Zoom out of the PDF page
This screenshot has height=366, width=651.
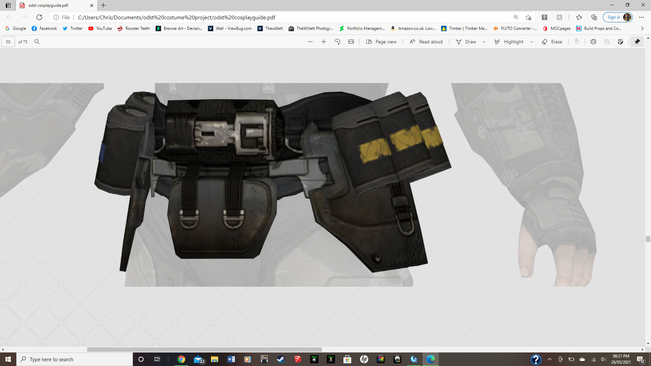(x=310, y=42)
